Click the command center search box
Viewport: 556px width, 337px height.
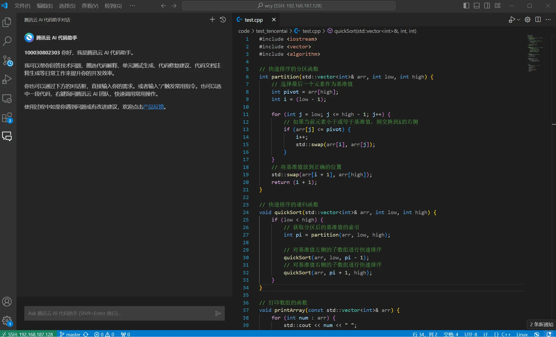[289, 6]
